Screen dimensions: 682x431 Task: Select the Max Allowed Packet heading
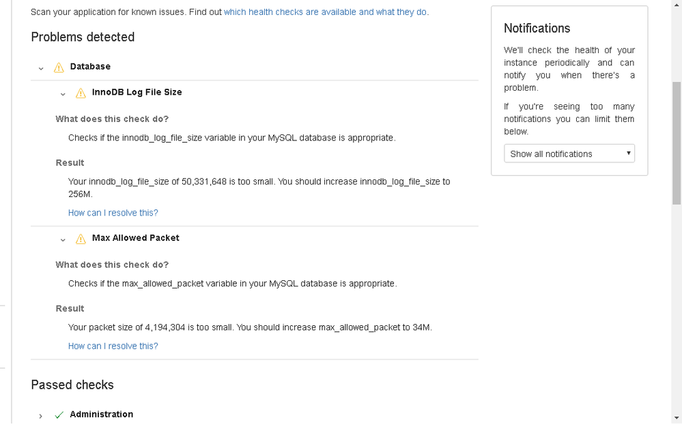[x=135, y=238]
